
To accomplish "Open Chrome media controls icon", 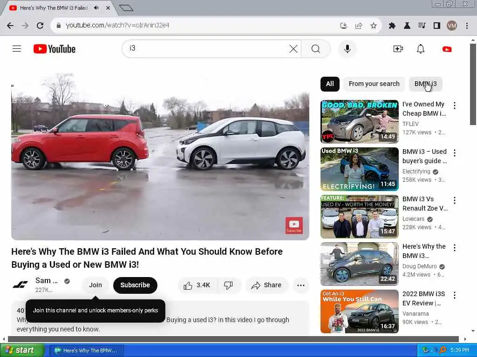I will [x=422, y=26].
